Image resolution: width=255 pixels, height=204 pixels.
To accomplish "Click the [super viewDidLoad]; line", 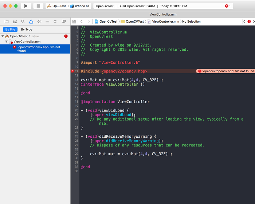I will pyautogui.click(x=113, y=115).
